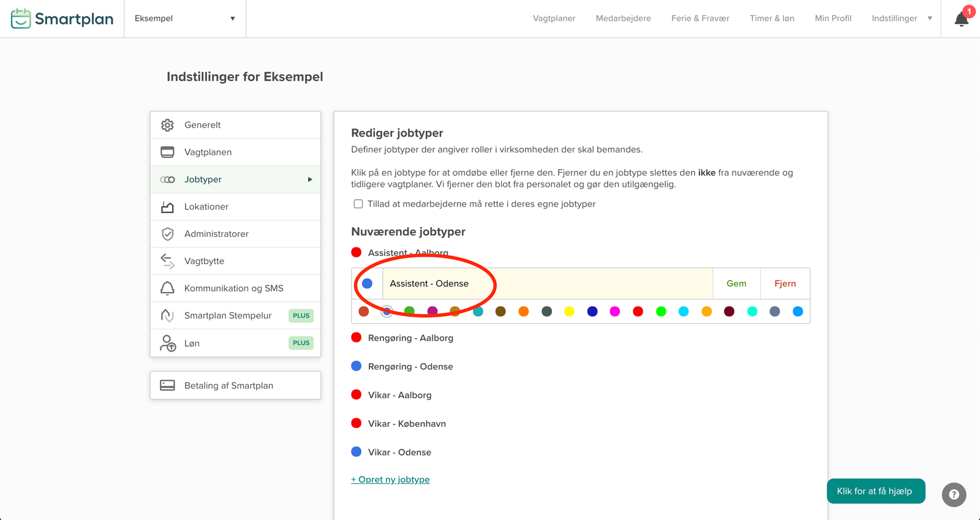Select Administratorer shield item
The width and height of the screenshot is (980, 520).
[216, 234]
